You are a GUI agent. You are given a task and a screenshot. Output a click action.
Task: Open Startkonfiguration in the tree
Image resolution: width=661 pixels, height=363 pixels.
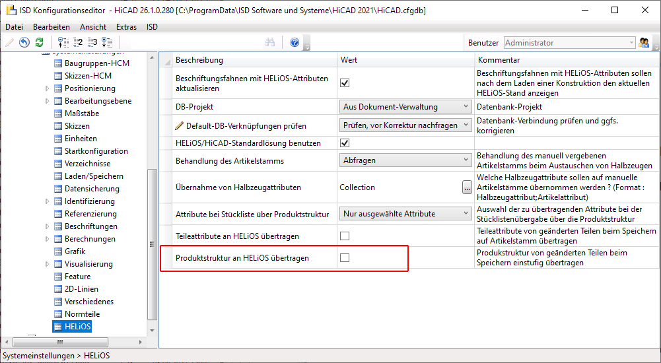click(x=96, y=150)
